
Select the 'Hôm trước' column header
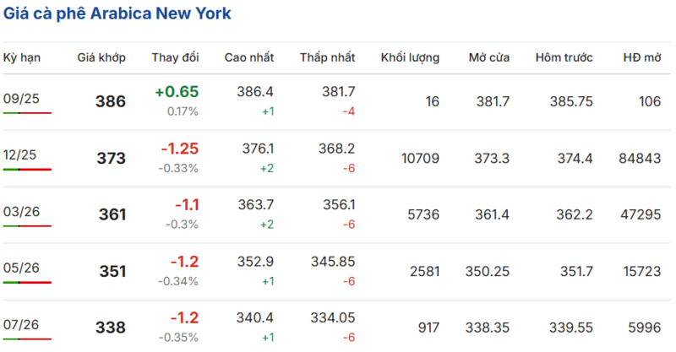point(564,58)
